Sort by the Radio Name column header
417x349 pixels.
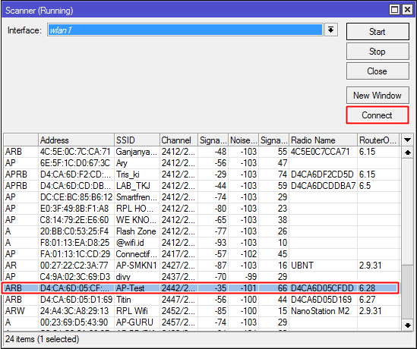(323, 140)
